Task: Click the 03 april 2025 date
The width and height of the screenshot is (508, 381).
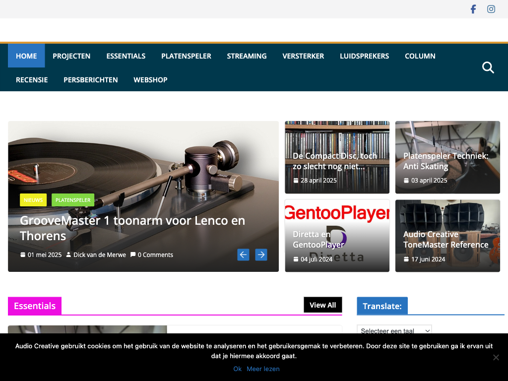Action: pyautogui.click(x=429, y=181)
